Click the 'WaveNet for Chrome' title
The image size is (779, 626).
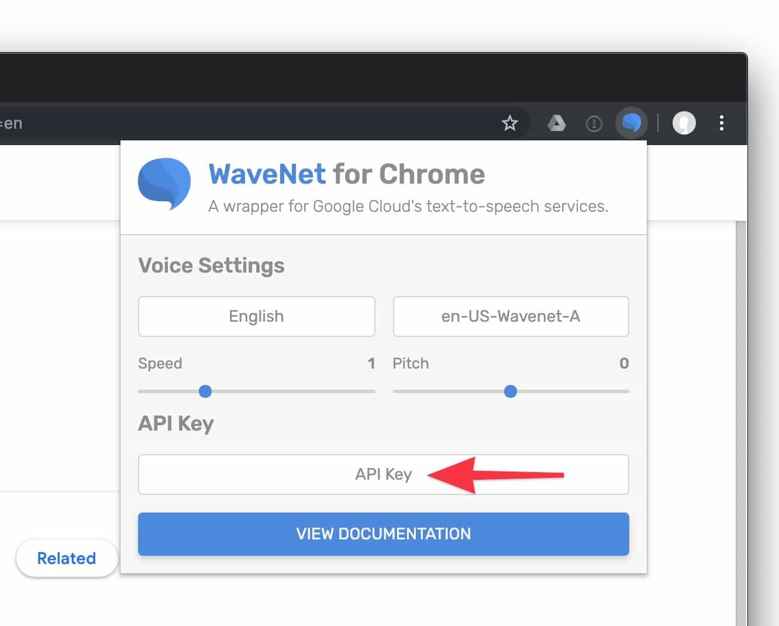pos(347,174)
